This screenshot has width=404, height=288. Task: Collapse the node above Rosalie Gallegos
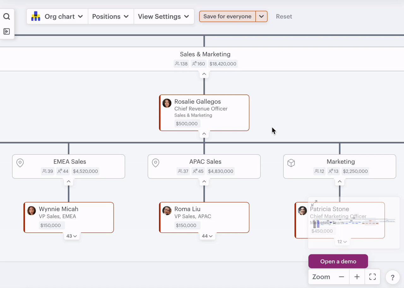pos(204,74)
